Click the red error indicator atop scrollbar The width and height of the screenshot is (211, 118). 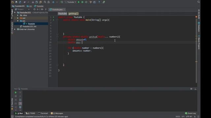[x=196, y=17]
